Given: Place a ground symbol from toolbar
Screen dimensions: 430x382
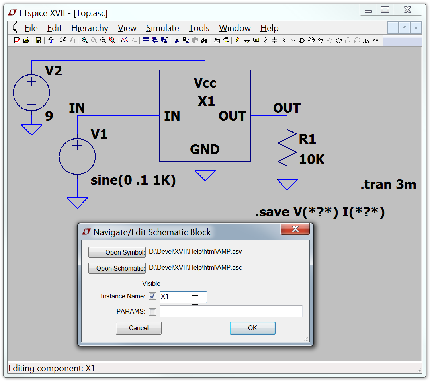Looking at the screenshot, I should point(247,40).
